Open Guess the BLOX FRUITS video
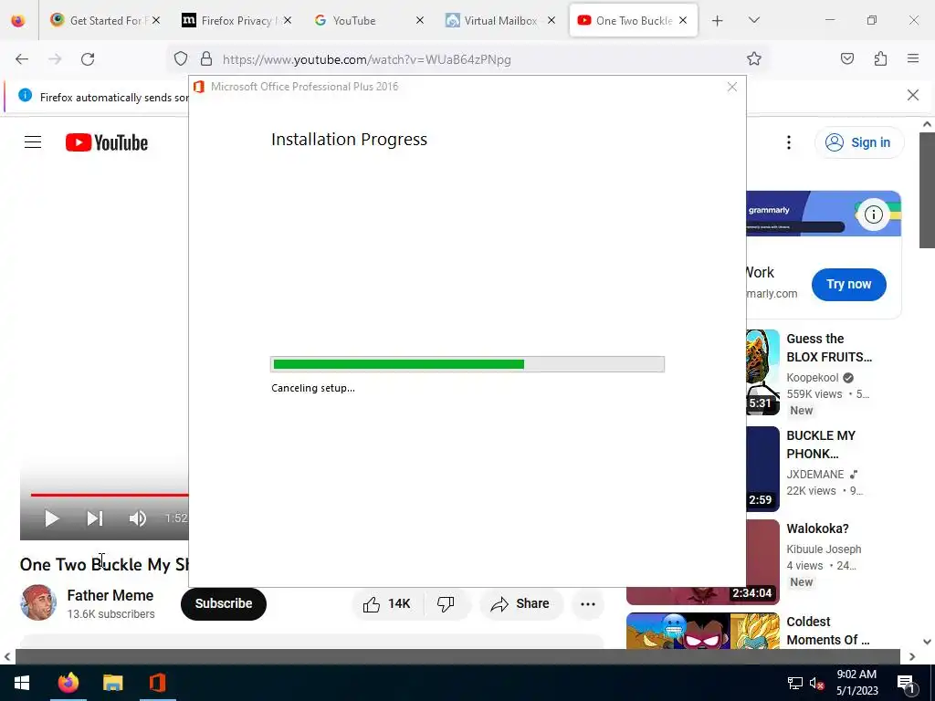 pyautogui.click(x=829, y=348)
